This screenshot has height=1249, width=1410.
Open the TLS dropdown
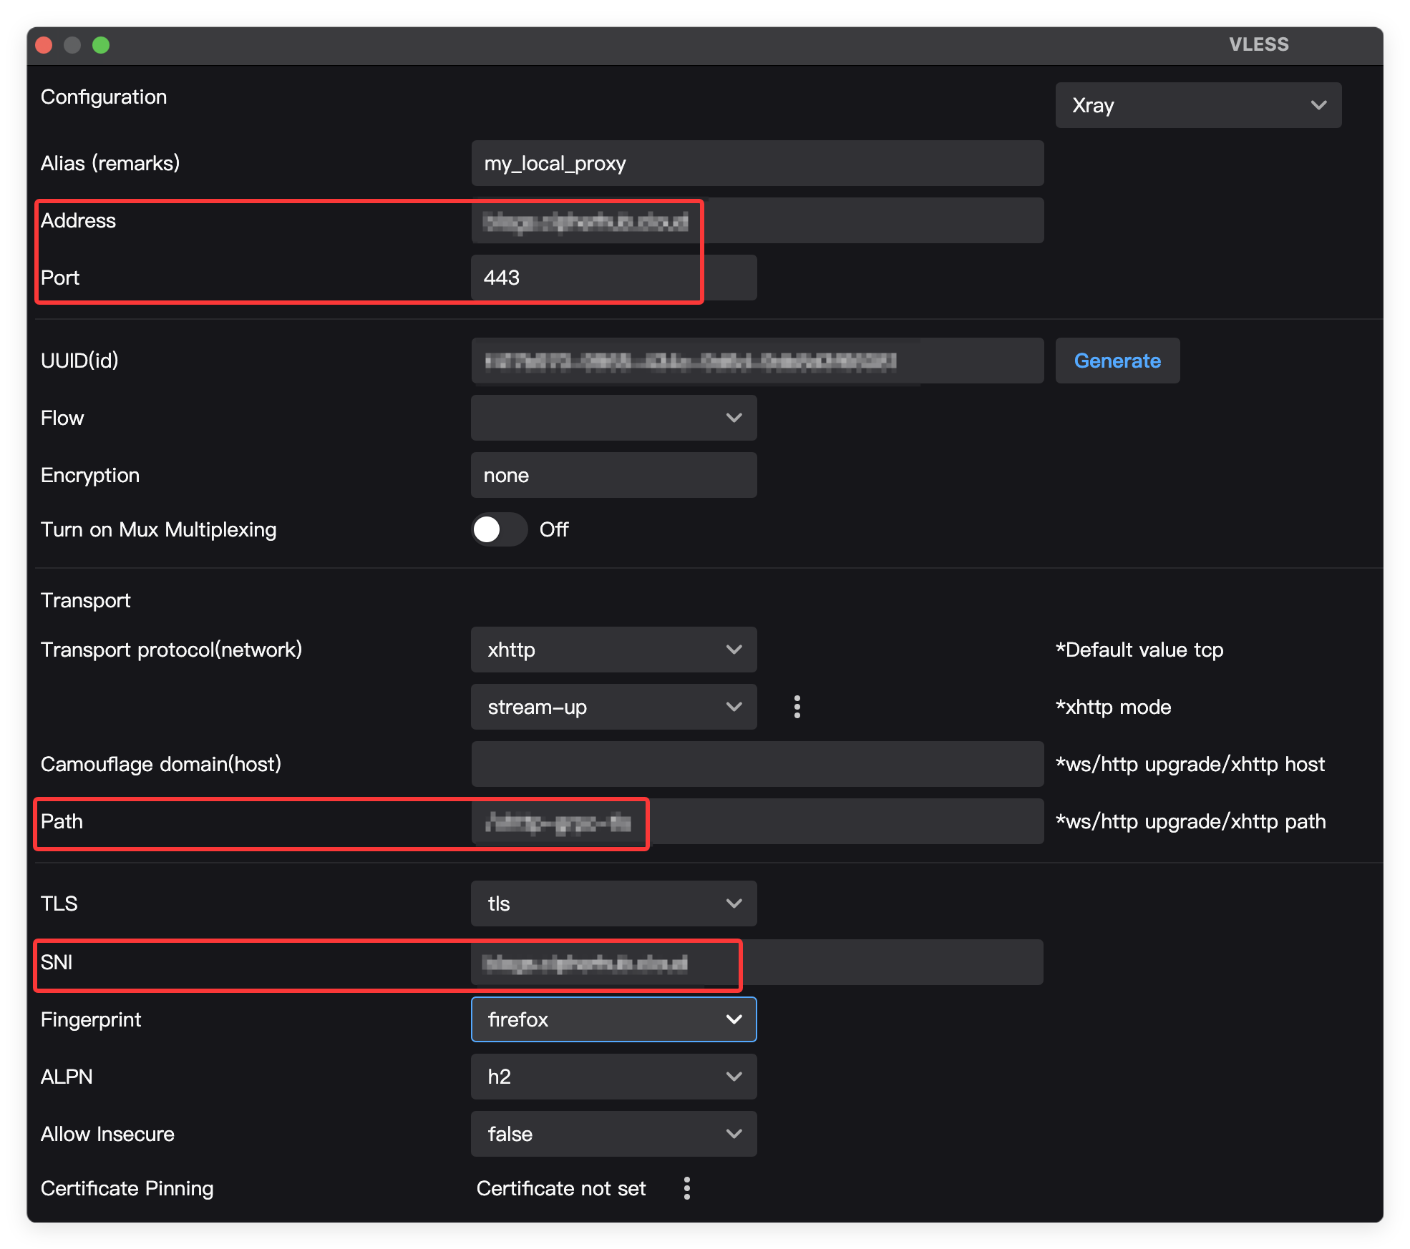[x=613, y=903]
